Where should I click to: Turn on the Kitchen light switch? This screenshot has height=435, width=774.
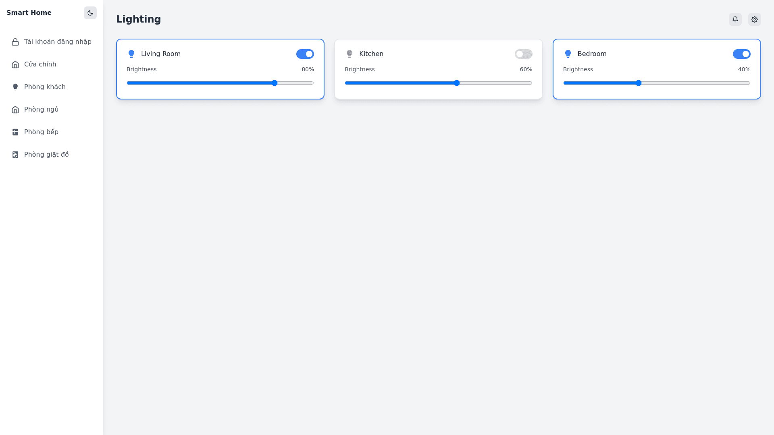tap(523, 54)
